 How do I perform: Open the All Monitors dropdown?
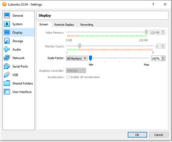click(77, 58)
